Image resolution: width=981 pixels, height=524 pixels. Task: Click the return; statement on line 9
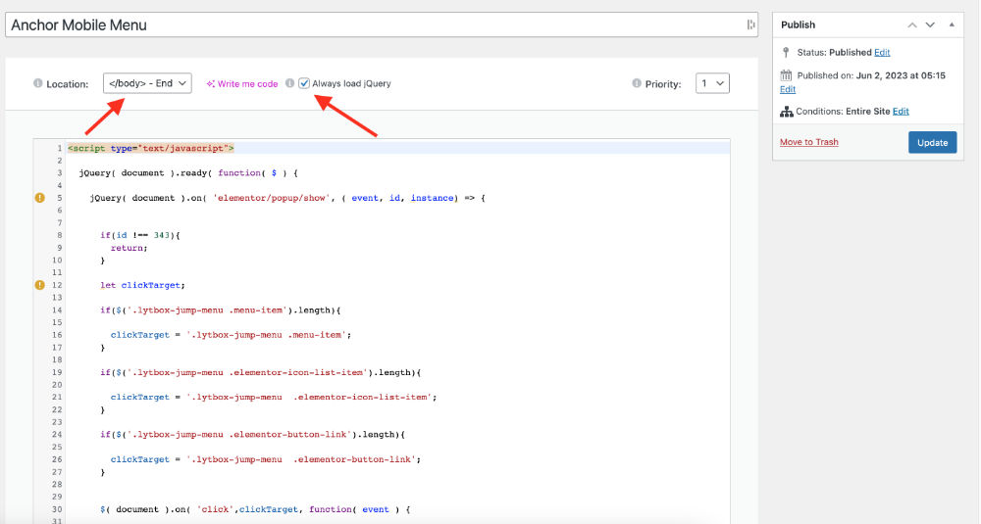(x=129, y=248)
